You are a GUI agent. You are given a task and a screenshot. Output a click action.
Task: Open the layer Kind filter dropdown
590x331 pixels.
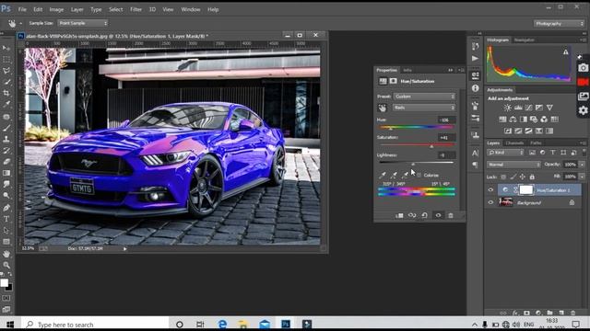pyautogui.click(x=505, y=153)
